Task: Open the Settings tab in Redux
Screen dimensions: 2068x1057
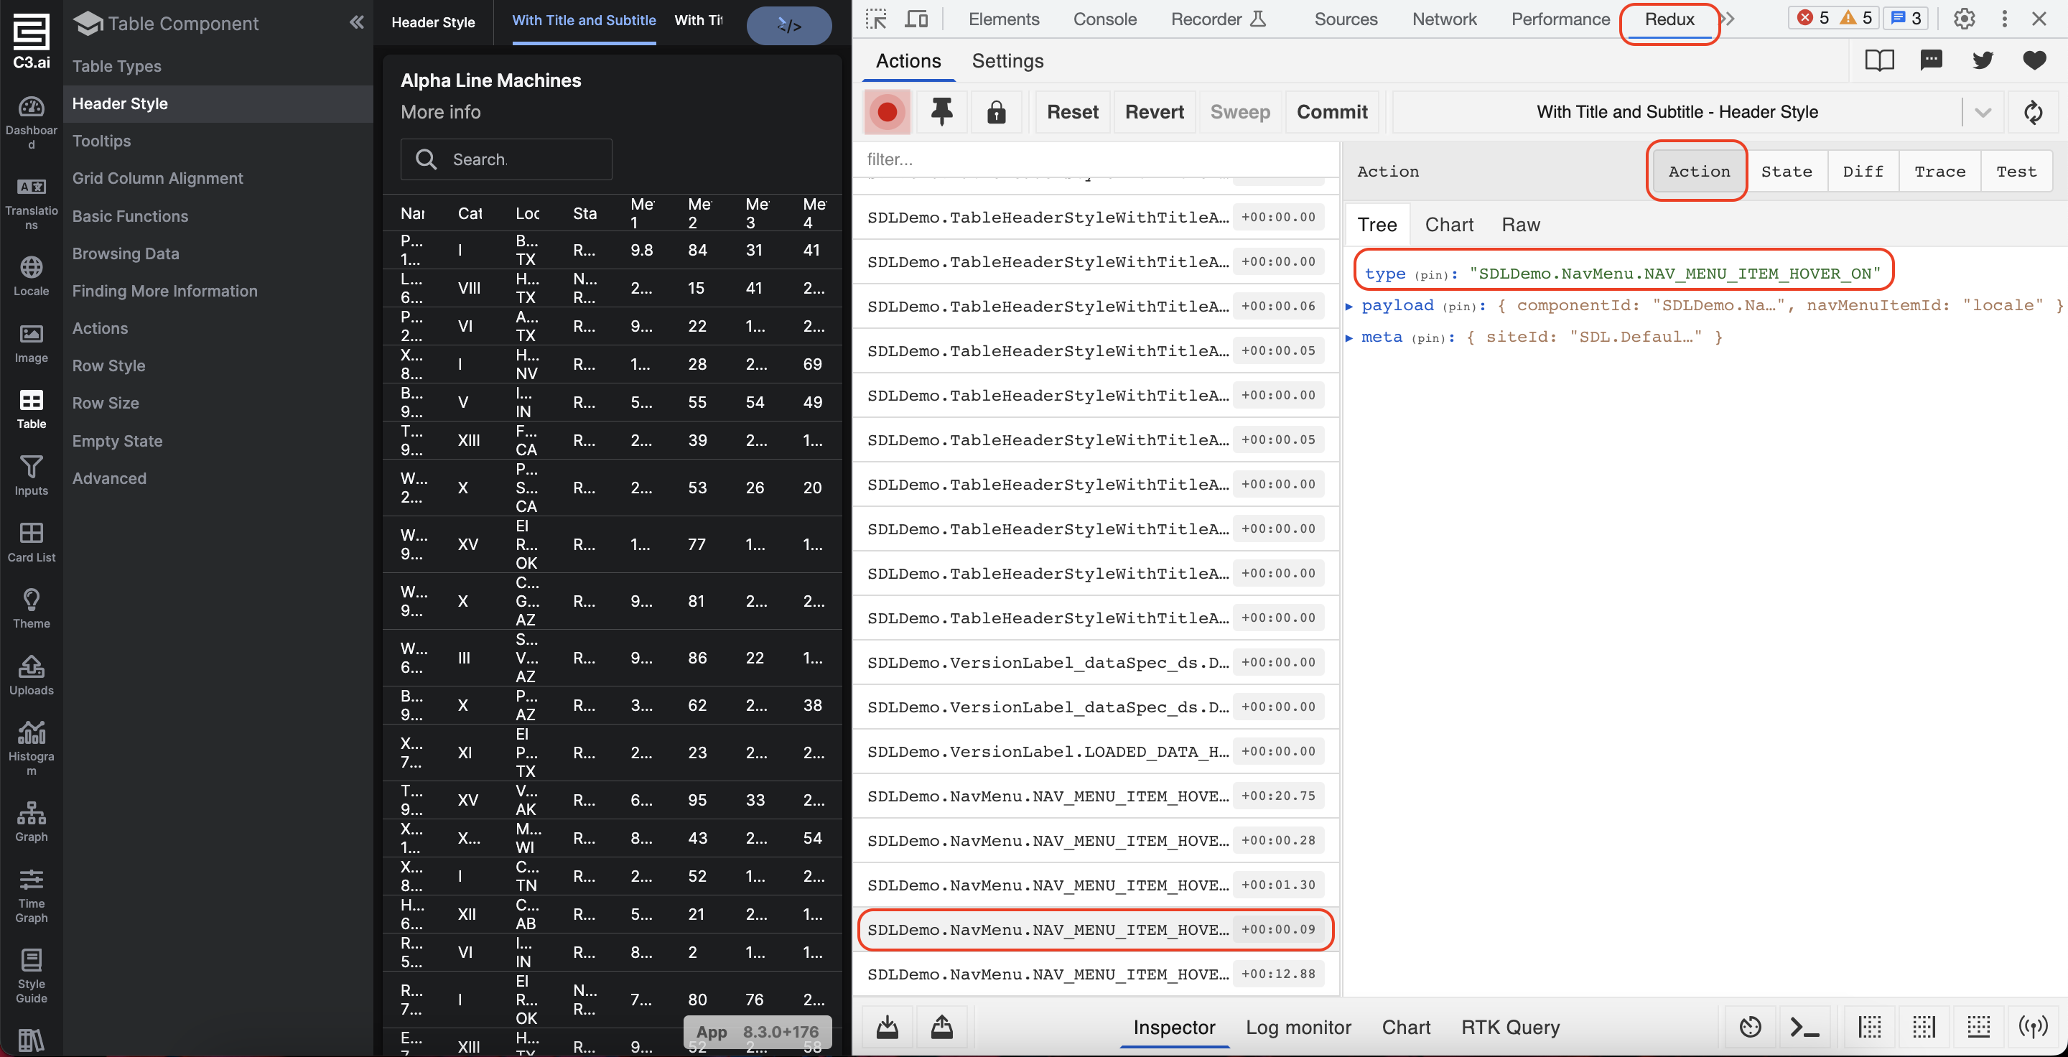Action: point(1007,61)
